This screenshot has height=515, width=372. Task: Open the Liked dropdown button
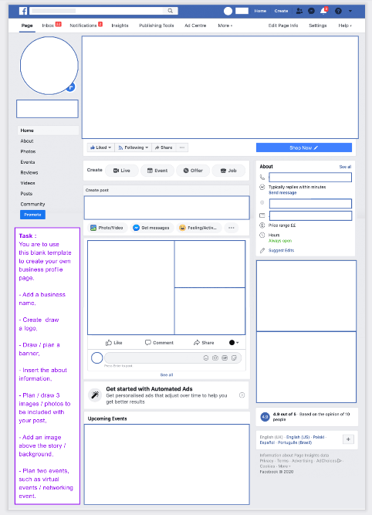pyautogui.click(x=101, y=147)
